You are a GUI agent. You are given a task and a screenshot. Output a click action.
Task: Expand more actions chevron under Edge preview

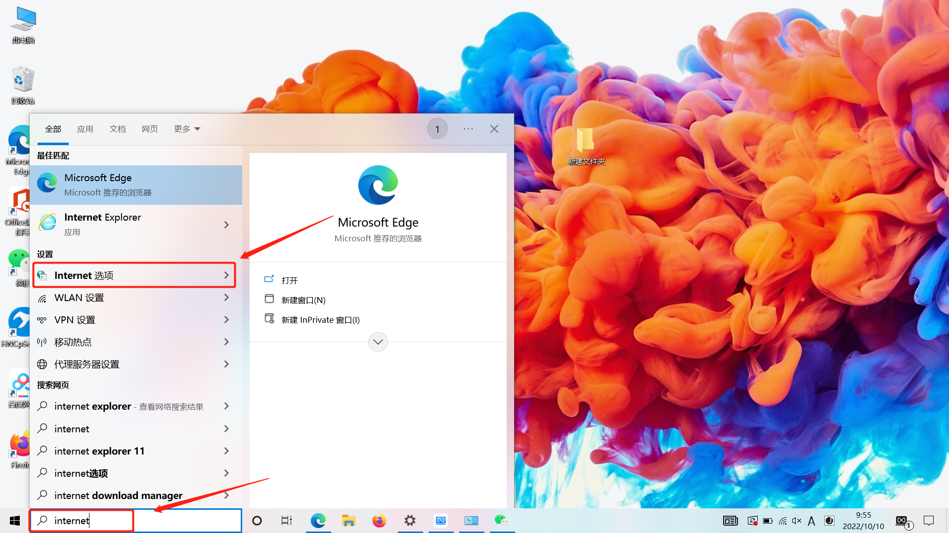pyautogui.click(x=378, y=342)
